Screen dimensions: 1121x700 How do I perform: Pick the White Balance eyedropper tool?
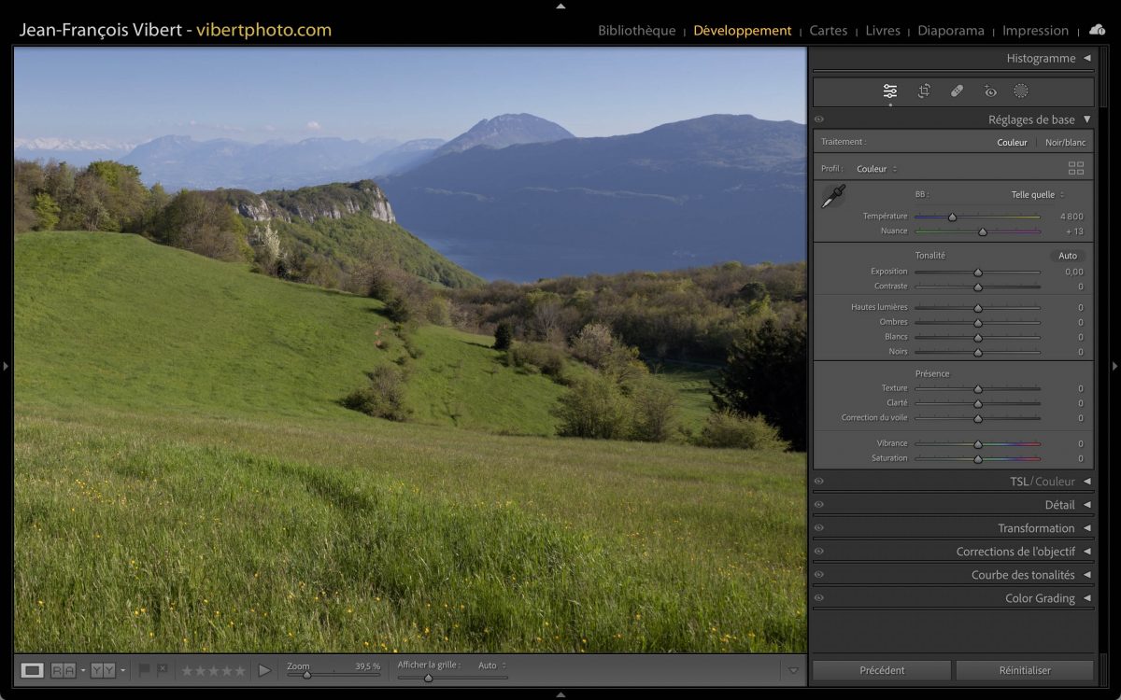[833, 196]
